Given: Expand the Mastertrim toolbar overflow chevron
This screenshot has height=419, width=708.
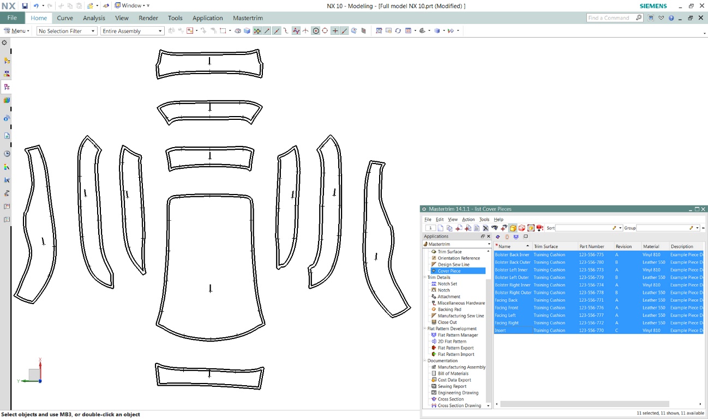Looking at the screenshot, I should tap(703, 228).
